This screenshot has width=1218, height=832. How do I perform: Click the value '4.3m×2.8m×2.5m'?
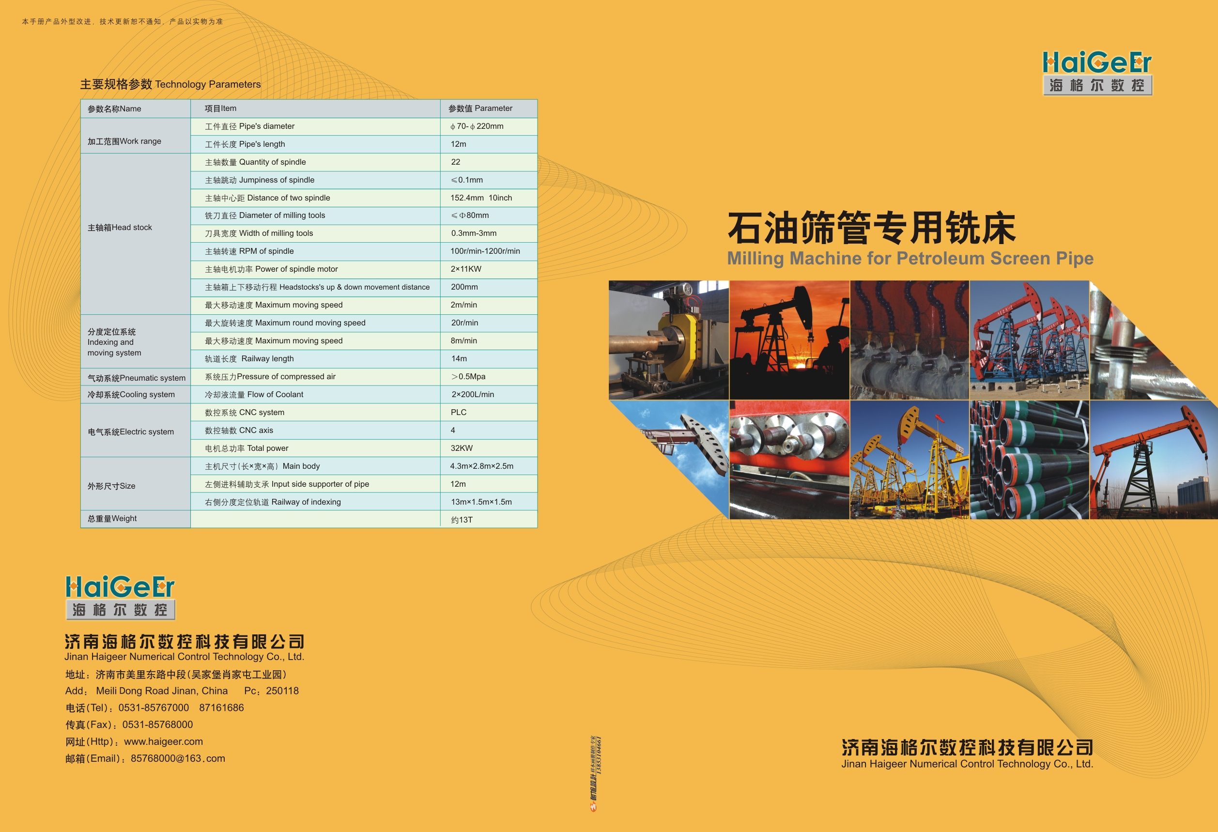click(x=482, y=466)
